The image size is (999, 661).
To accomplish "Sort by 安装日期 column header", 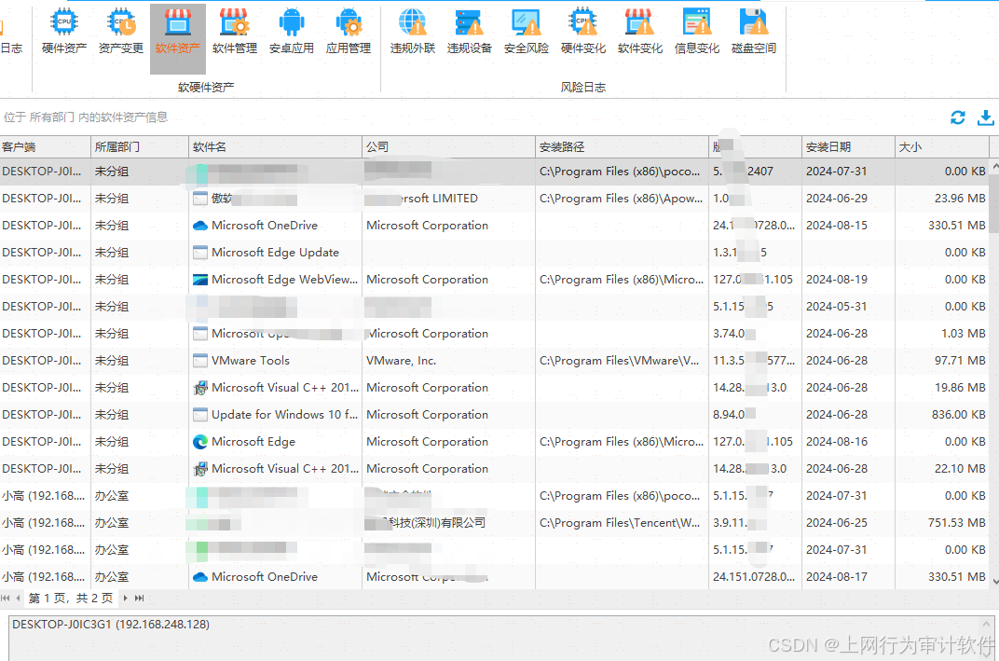I will (x=848, y=146).
